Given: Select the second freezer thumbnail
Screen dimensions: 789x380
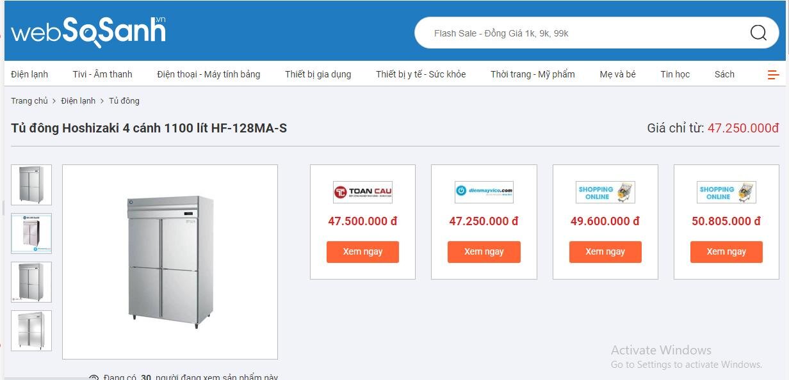Looking at the screenshot, I should (x=31, y=233).
